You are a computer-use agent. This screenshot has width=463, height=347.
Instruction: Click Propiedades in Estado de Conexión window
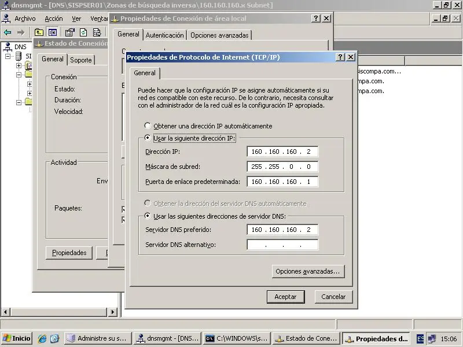[69, 253]
